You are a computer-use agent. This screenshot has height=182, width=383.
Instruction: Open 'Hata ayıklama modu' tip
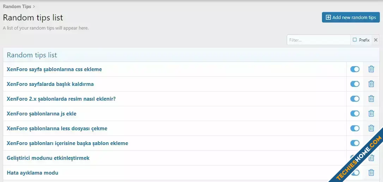coord(32,173)
